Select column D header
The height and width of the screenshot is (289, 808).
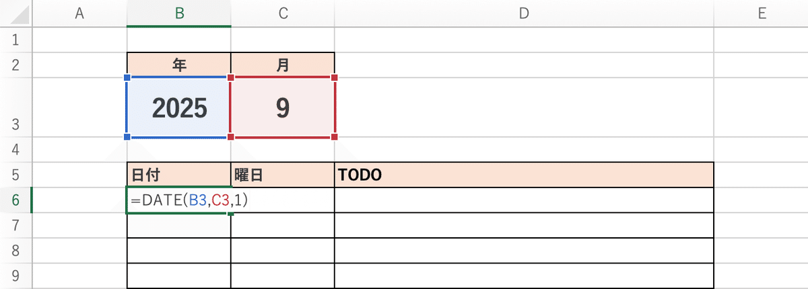click(x=524, y=13)
